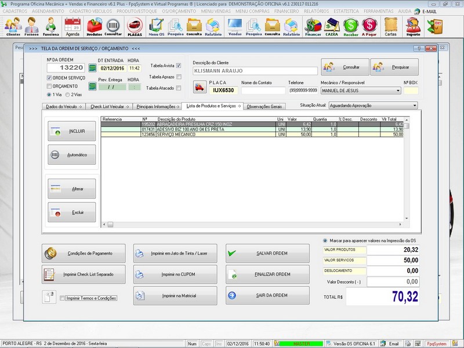Click the page icon beside Imprimir Termos e Condições
Image resolution: width=464 pixels, height=348 pixels.
tap(49, 297)
